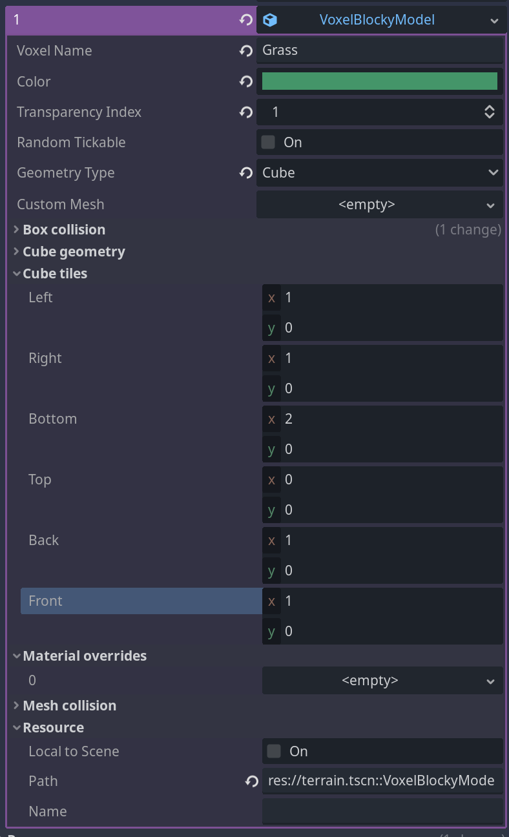Open the Custom Mesh dropdown
509x837 pixels.
pyautogui.click(x=491, y=204)
